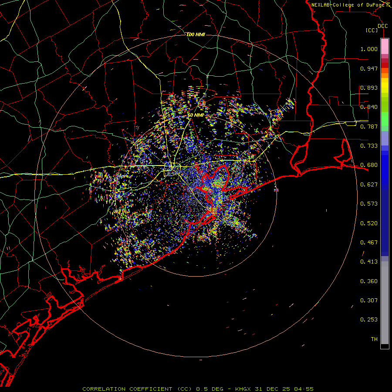The image size is (392, 392).
Task: Click the 0.520 scale value
Action: pos(369,223)
